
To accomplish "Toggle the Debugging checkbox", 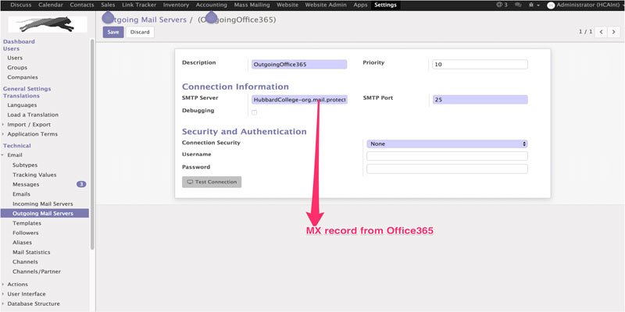I will coord(255,112).
